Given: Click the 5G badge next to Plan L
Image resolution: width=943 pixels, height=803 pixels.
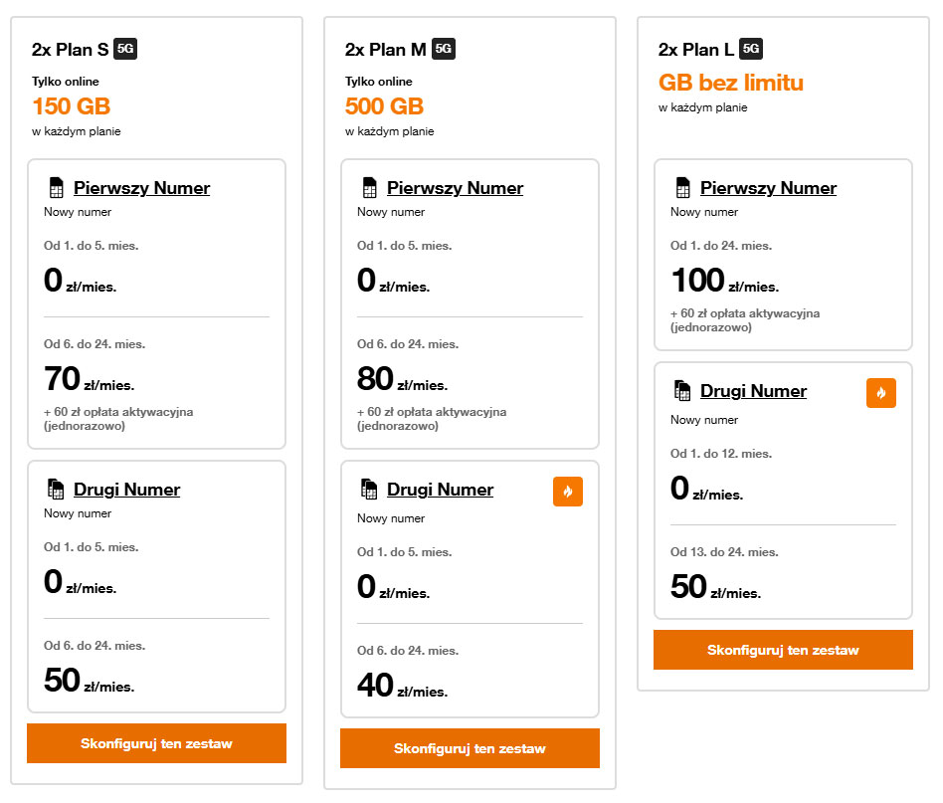Looking at the screenshot, I should pyautogui.click(x=752, y=49).
